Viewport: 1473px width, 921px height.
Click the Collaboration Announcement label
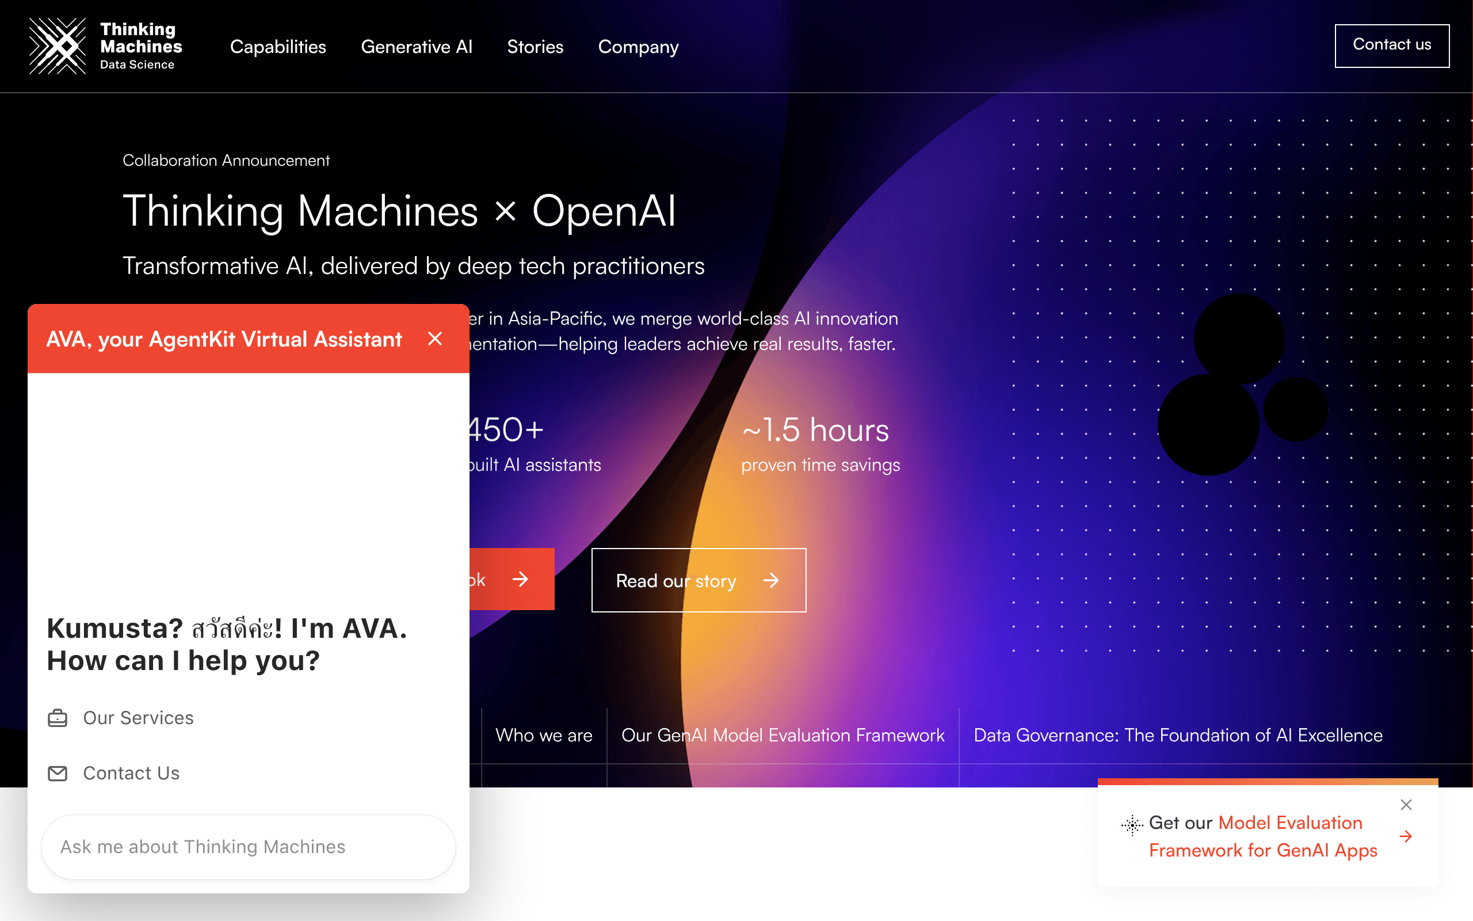click(x=226, y=161)
